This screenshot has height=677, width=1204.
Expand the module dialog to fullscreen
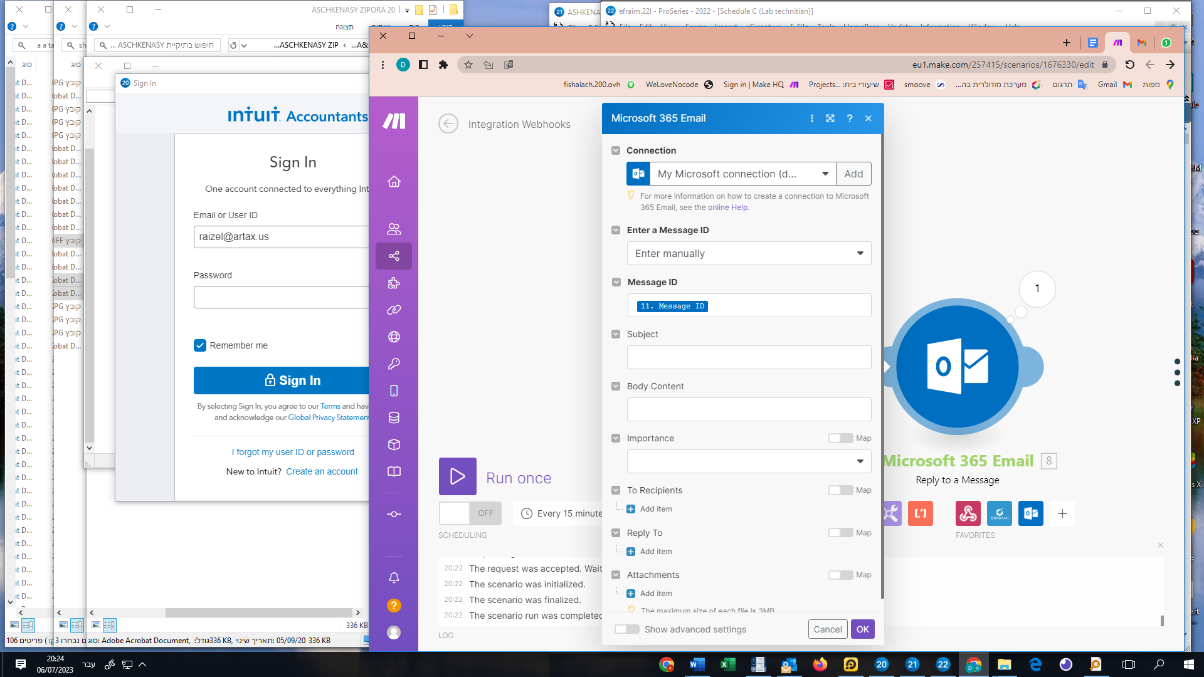[830, 118]
